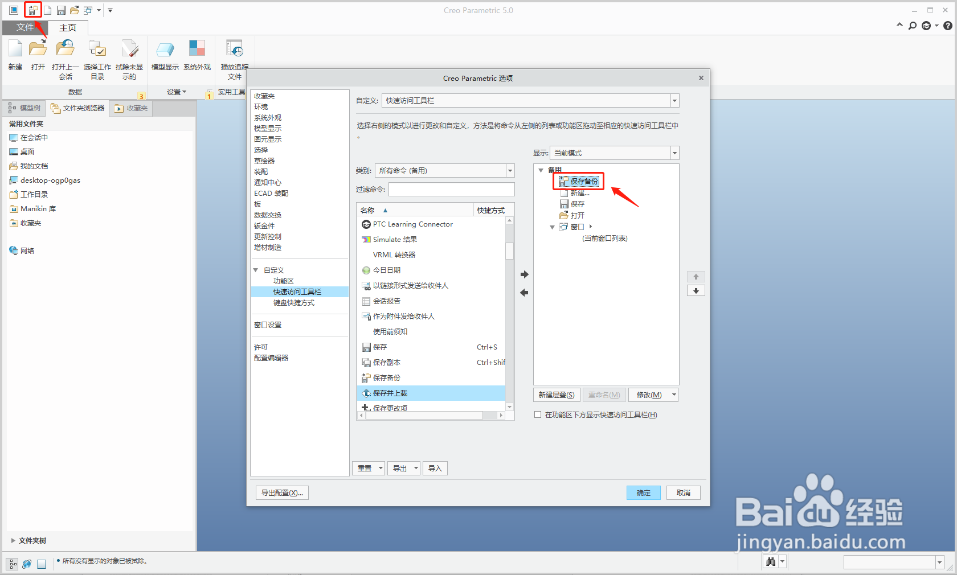Open 重置 dropdown arrow
Viewport: 957px width, 575px height.
381,468
